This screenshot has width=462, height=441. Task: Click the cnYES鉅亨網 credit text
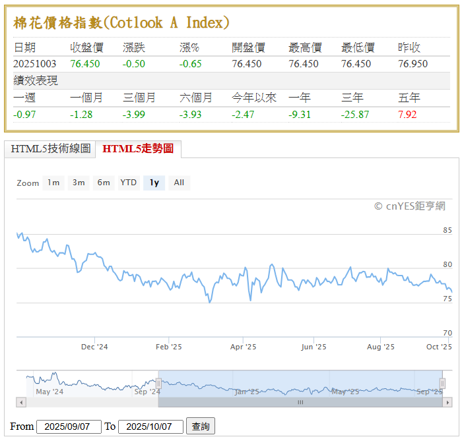409,206
